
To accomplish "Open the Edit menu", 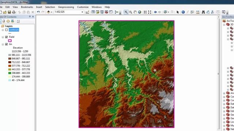I will point(7,7).
